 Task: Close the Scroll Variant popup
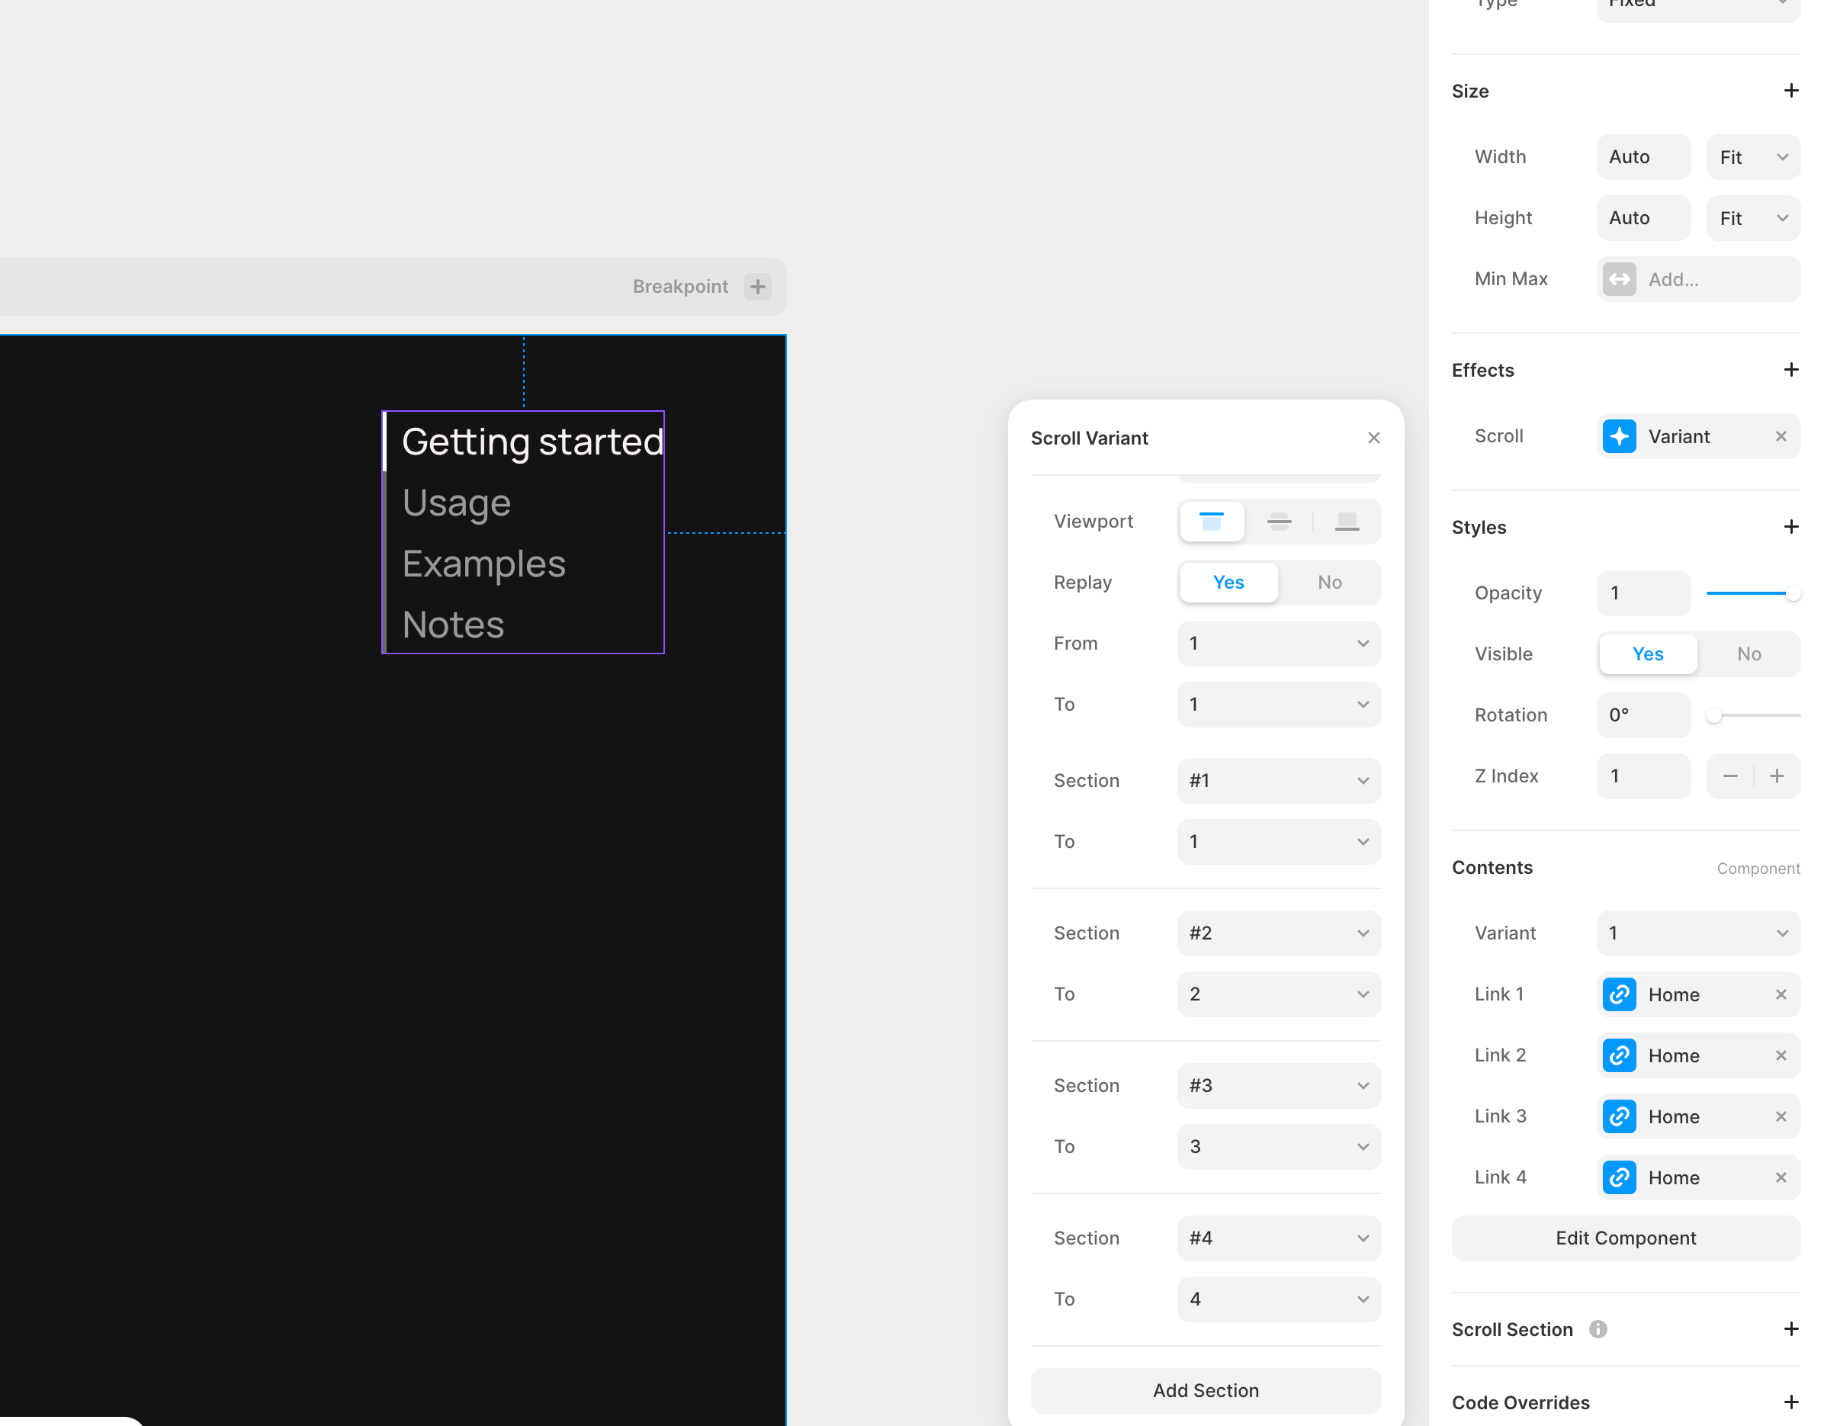pyautogui.click(x=1374, y=438)
